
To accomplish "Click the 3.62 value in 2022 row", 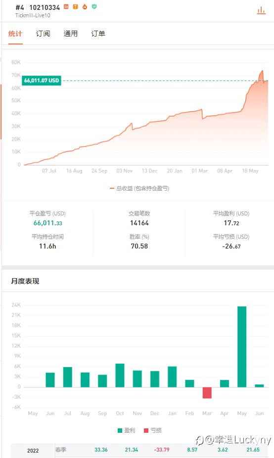I will [x=223, y=450].
